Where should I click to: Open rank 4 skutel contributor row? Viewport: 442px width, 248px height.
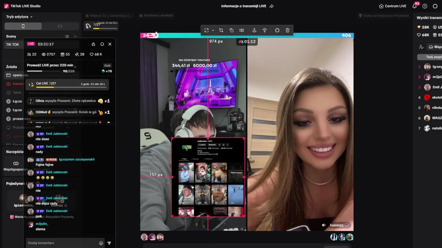click(430, 97)
